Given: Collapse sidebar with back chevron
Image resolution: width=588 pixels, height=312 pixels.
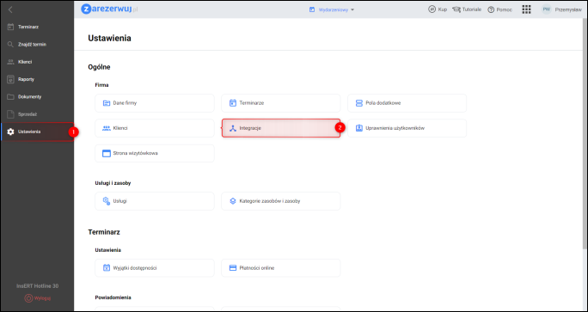Looking at the screenshot, I should [x=10, y=9].
